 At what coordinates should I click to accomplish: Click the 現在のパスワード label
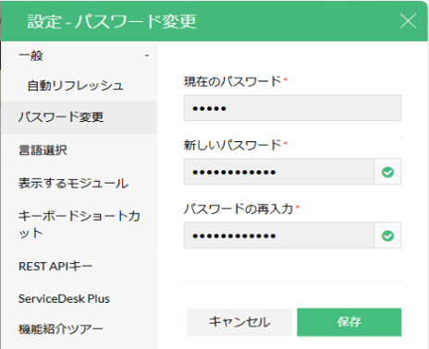[x=233, y=81]
